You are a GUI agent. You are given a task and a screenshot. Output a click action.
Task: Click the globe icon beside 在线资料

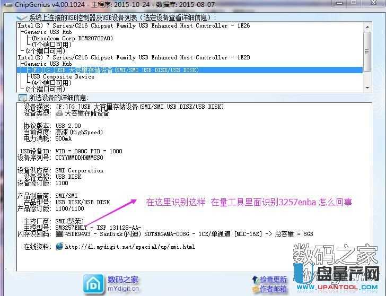[59, 246]
